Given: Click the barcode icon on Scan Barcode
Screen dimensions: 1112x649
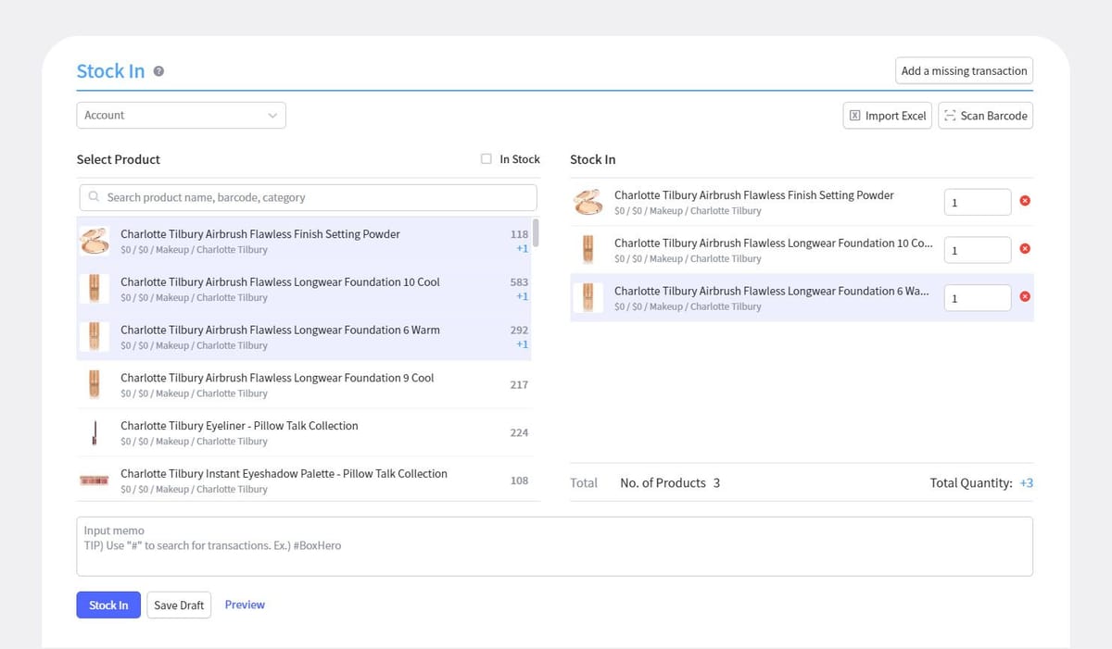Looking at the screenshot, I should click(949, 116).
